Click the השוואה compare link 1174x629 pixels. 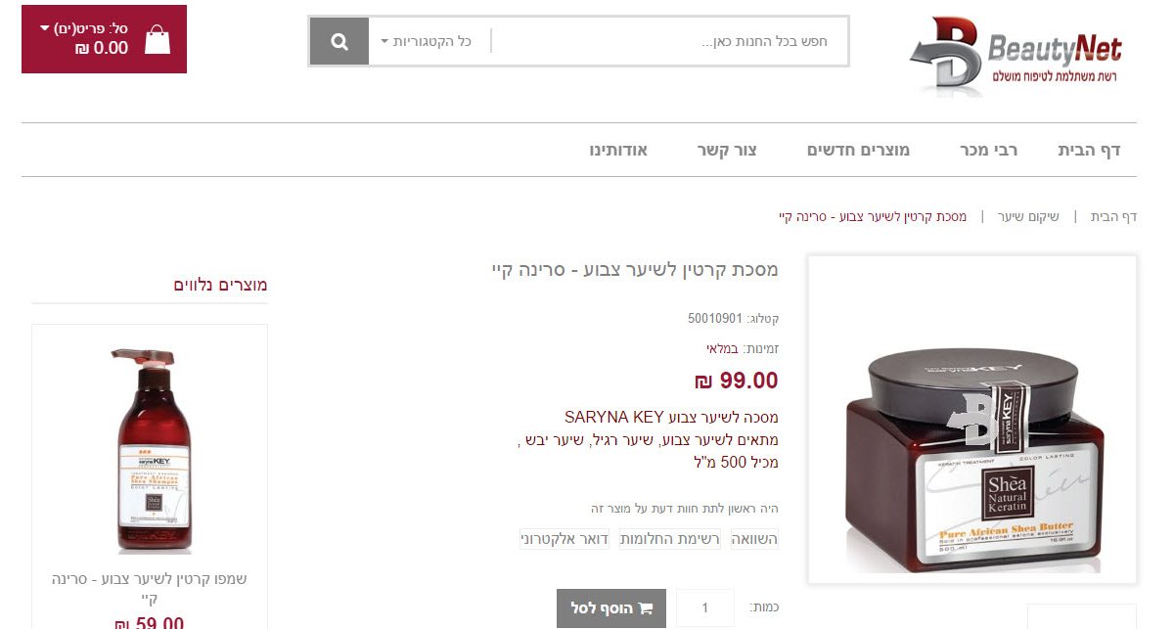tap(754, 539)
